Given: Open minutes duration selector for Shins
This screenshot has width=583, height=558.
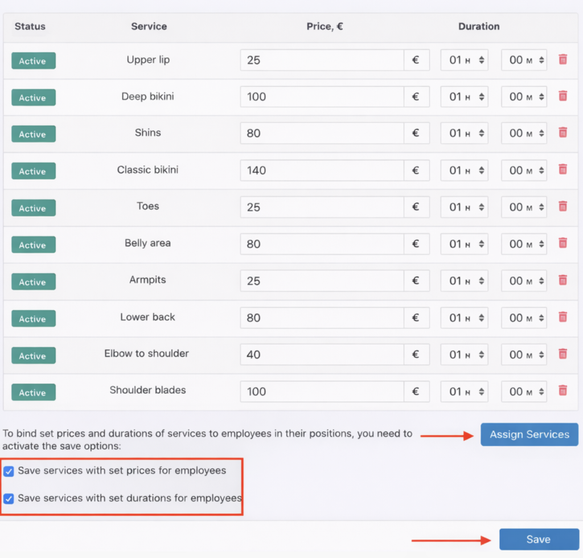Looking at the screenshot, I should pos(524,133).
